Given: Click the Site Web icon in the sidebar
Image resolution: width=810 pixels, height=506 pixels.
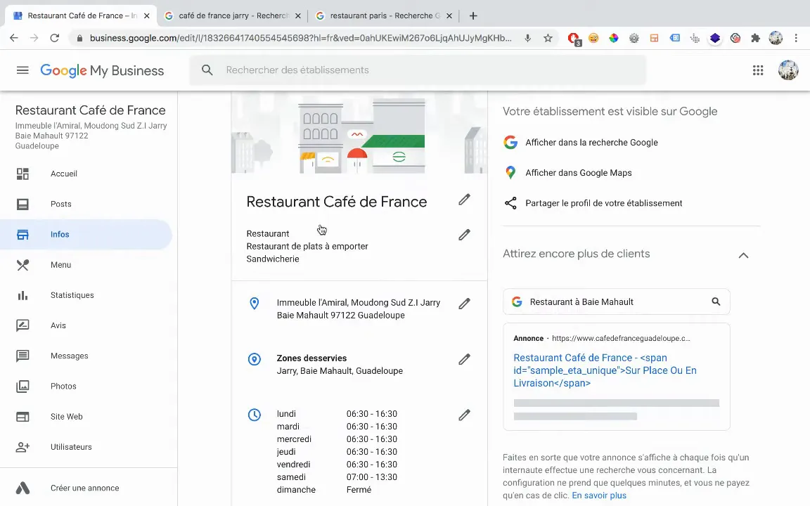Looking at the screenshot, I should (x=22, y=417).
